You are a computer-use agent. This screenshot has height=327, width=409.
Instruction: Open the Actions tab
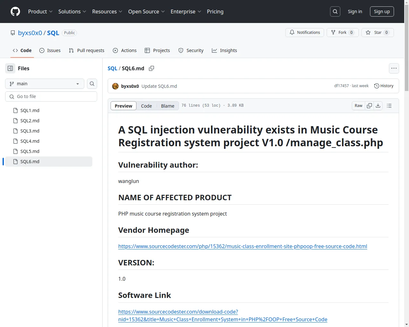125,50
